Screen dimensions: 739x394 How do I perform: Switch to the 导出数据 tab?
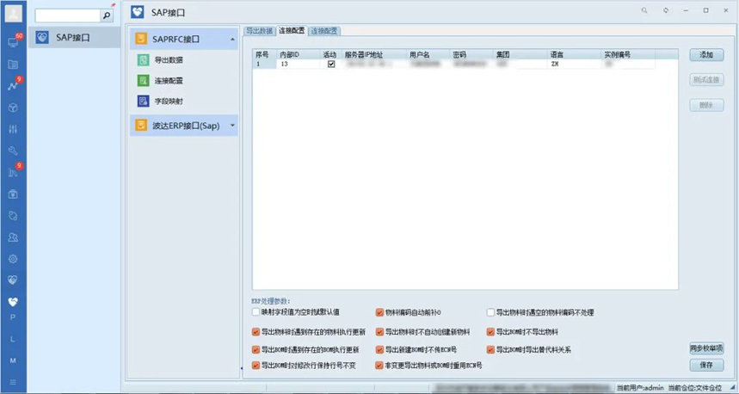coord(259,31)
